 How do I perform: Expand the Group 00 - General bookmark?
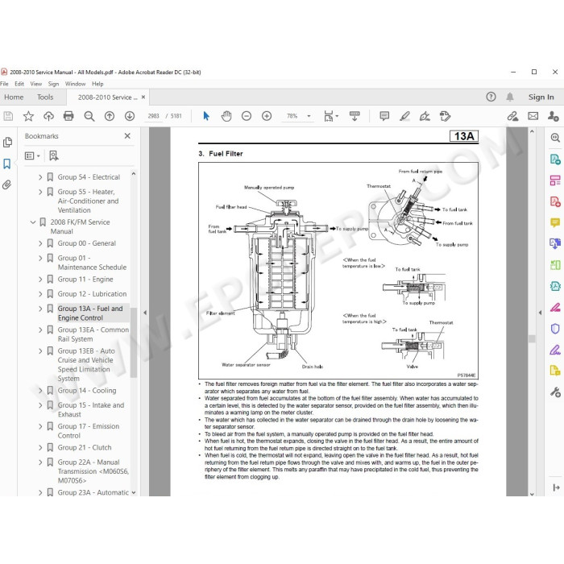(x=40, y=243)
